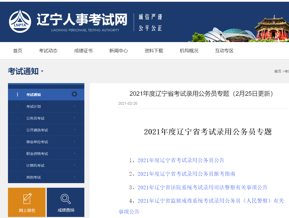The width and height of the screenshot is (289, 218).
Task: Open the 网上报名 registration tile
Action: point(27,202)
